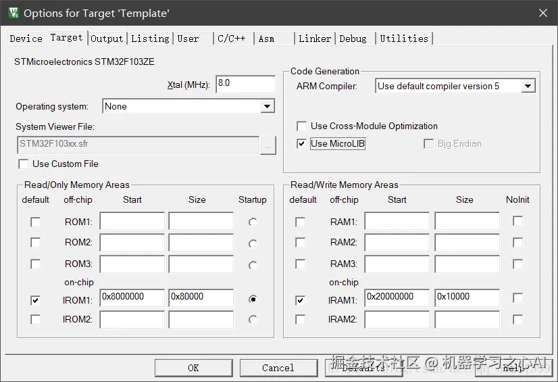Uncheck the IRAM1 default checkbox

(x=301, y=300)
